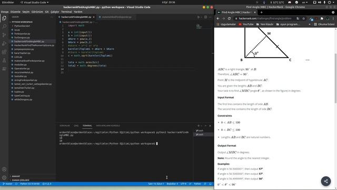Open system volume indicator in top bar
The image size is (337, 190).
point(320,2)
